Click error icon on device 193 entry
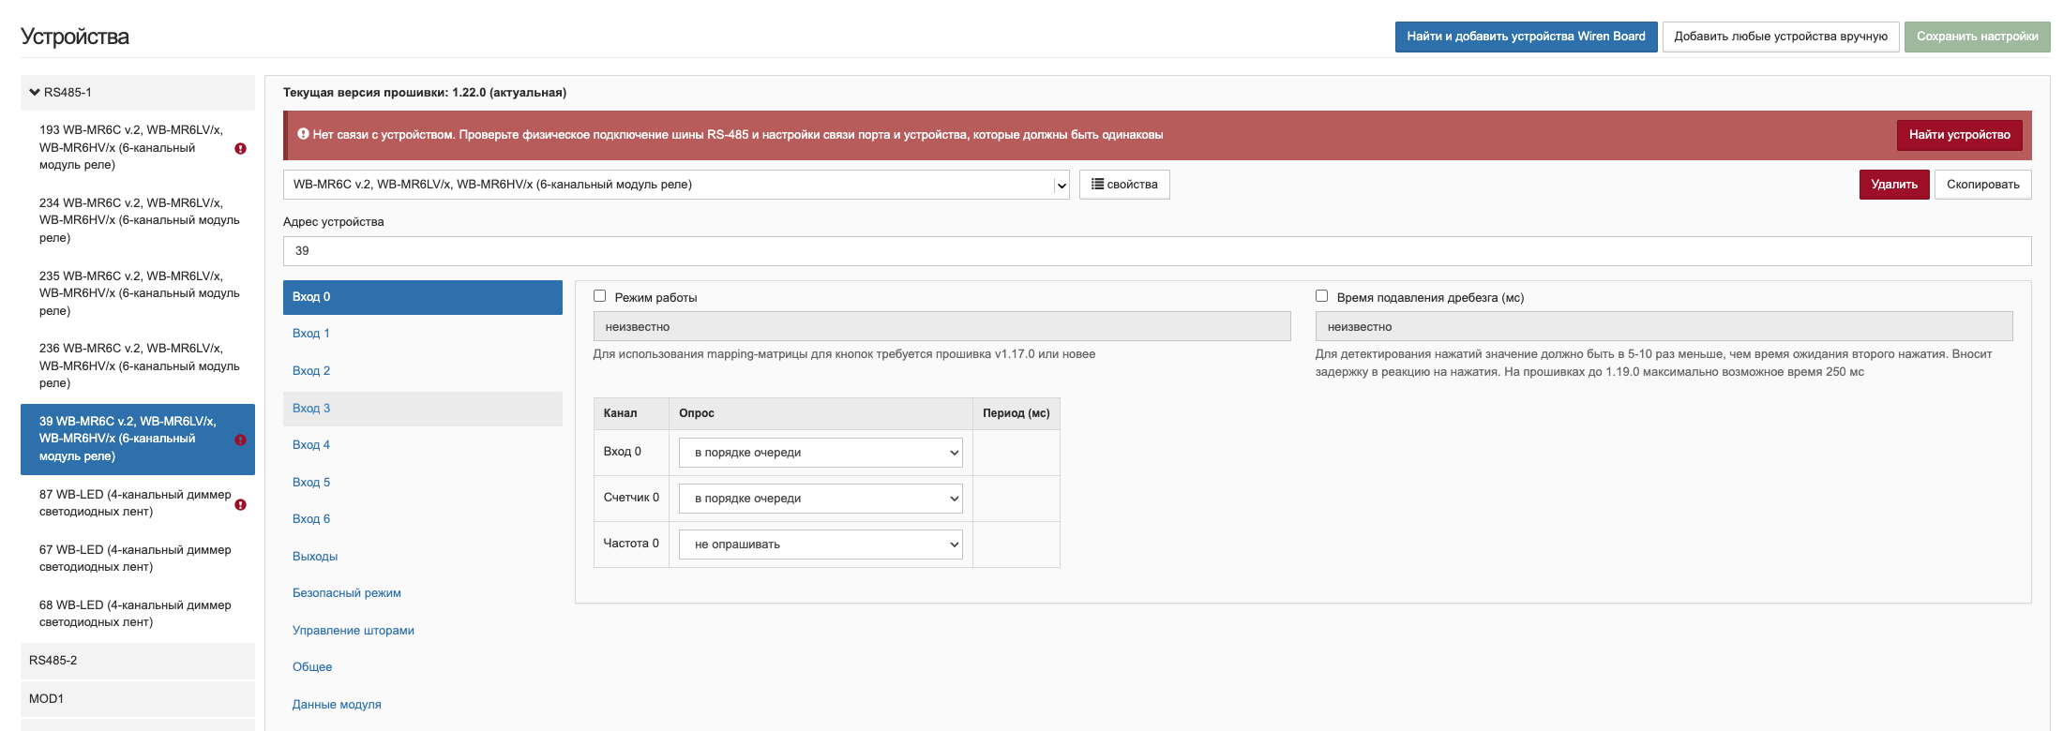2063x731 pixels. tap(240, 148)
